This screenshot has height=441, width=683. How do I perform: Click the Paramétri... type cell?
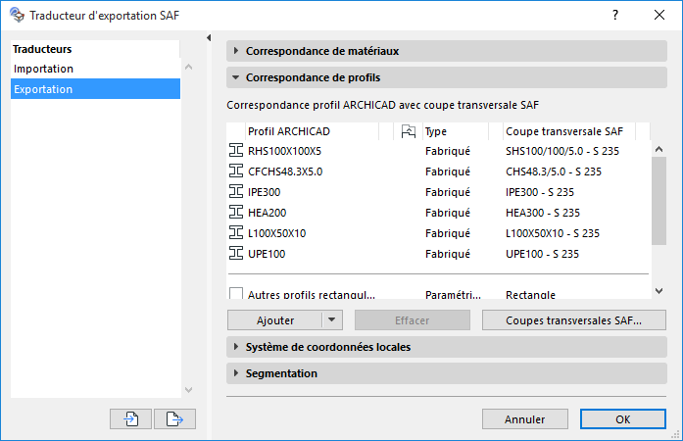pyautogui.click(x=453, y=295)
